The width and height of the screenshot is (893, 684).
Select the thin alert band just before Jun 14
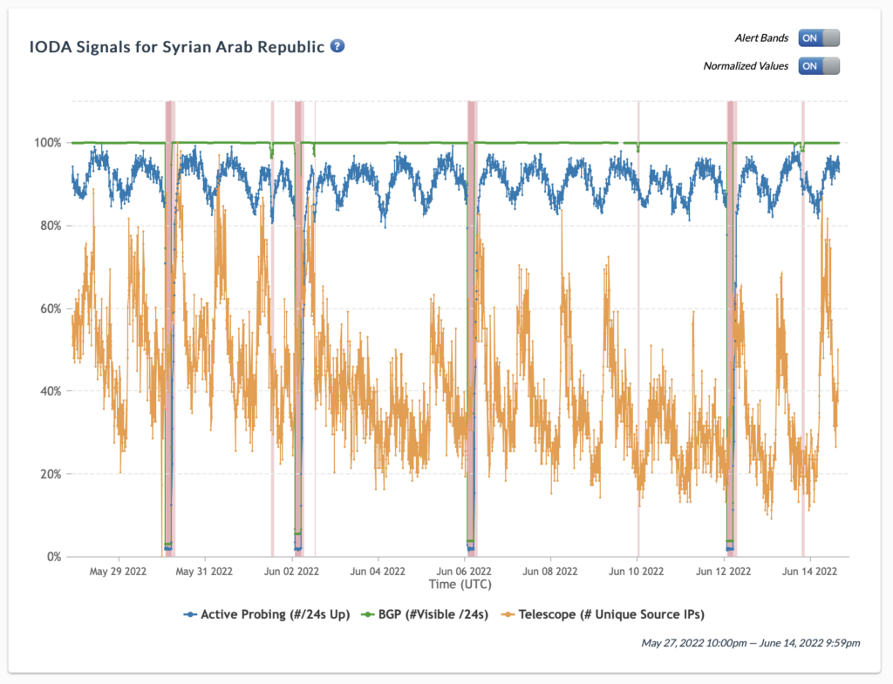click(803, 331)
